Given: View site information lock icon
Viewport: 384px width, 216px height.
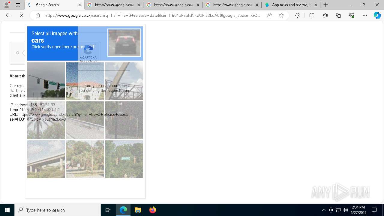Looking at the screenshot, I should click(38, 15).
